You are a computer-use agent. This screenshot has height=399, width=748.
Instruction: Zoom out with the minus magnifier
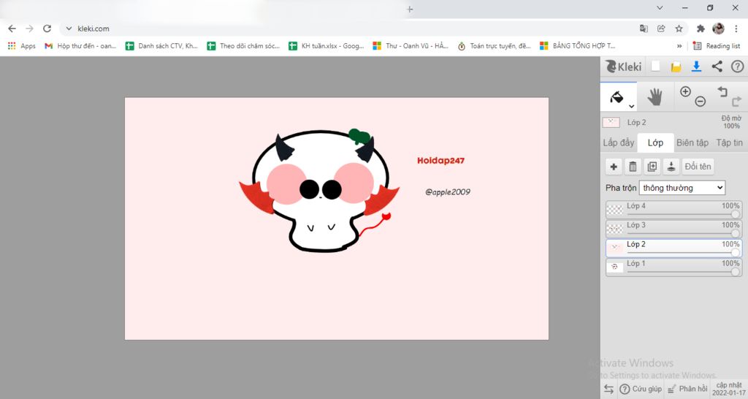[700, 101]
